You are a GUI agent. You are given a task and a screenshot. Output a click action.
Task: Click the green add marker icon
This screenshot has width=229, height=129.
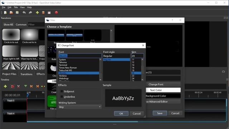[26, 86]
